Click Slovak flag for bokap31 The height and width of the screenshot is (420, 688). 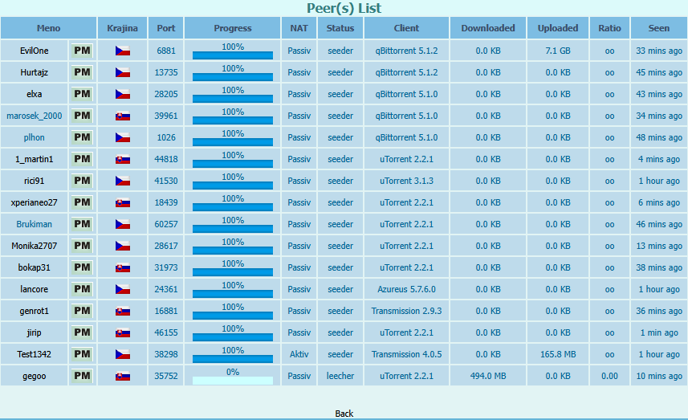122,267
